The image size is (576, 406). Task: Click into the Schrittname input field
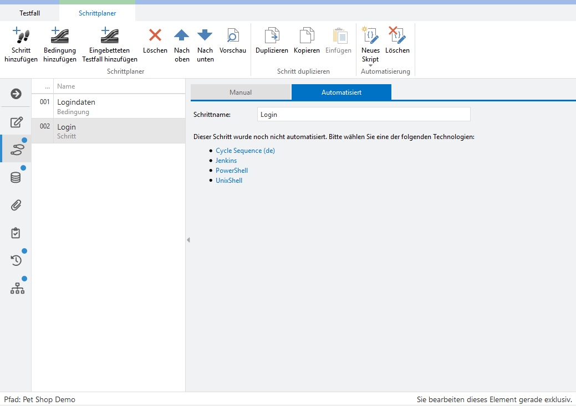(364, 115)
